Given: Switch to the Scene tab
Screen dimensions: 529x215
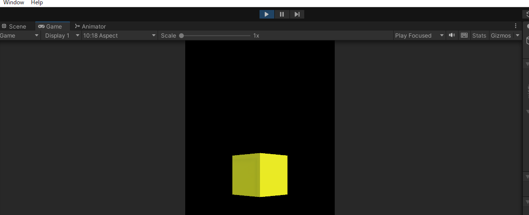Looking at the screenshot, I should pyautogui.click(x=14, y=26).
